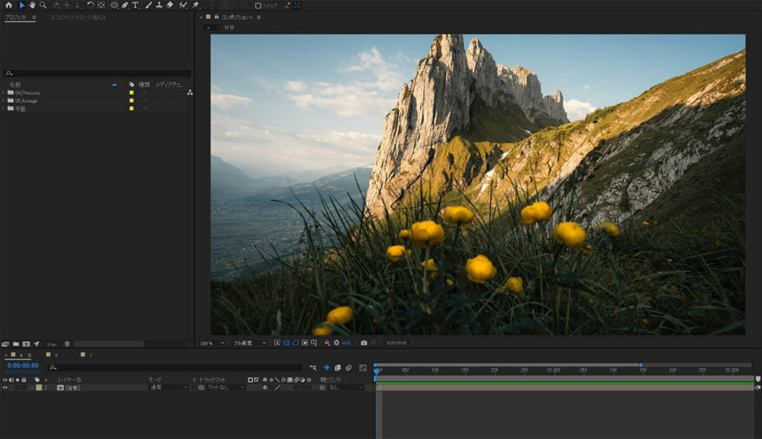Viewport: 762px width, 439px height.
Task: Click the viewer preview time 0:00:00:00
Action: tap(396, 343)
